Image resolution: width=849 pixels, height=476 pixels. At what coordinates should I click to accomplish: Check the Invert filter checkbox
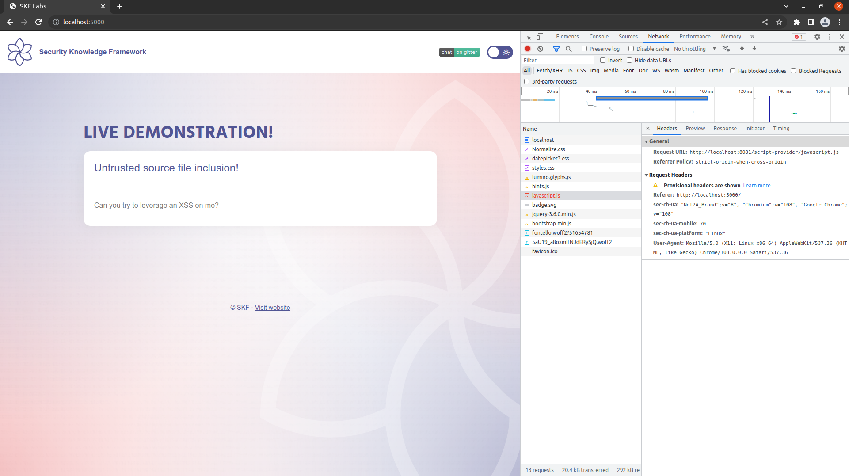point(603,60)
